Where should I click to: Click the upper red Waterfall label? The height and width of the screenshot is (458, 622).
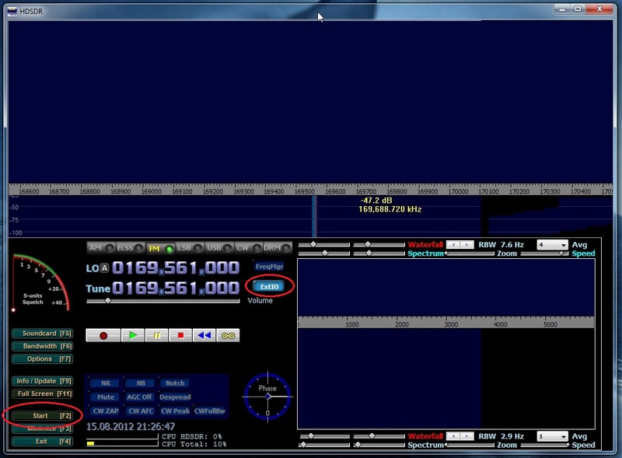[425, 245]
